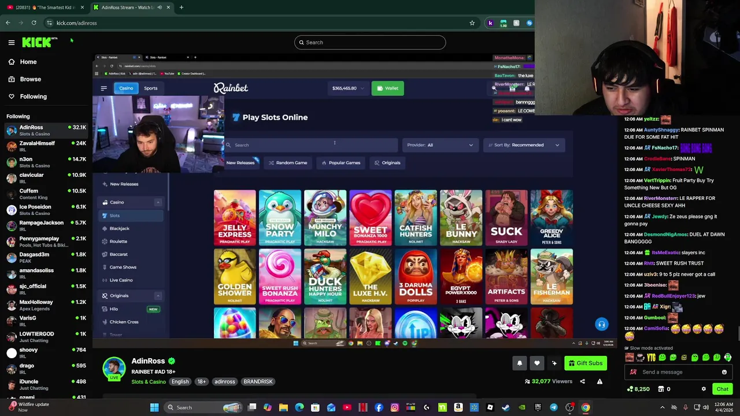
Task: Click the heart follow button
Action: [537, 363]
